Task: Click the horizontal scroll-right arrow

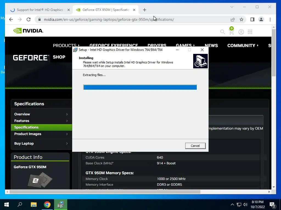Action: pos(269,192)
